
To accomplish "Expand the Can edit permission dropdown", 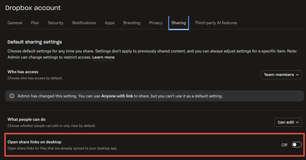I will tap(288, 122).
